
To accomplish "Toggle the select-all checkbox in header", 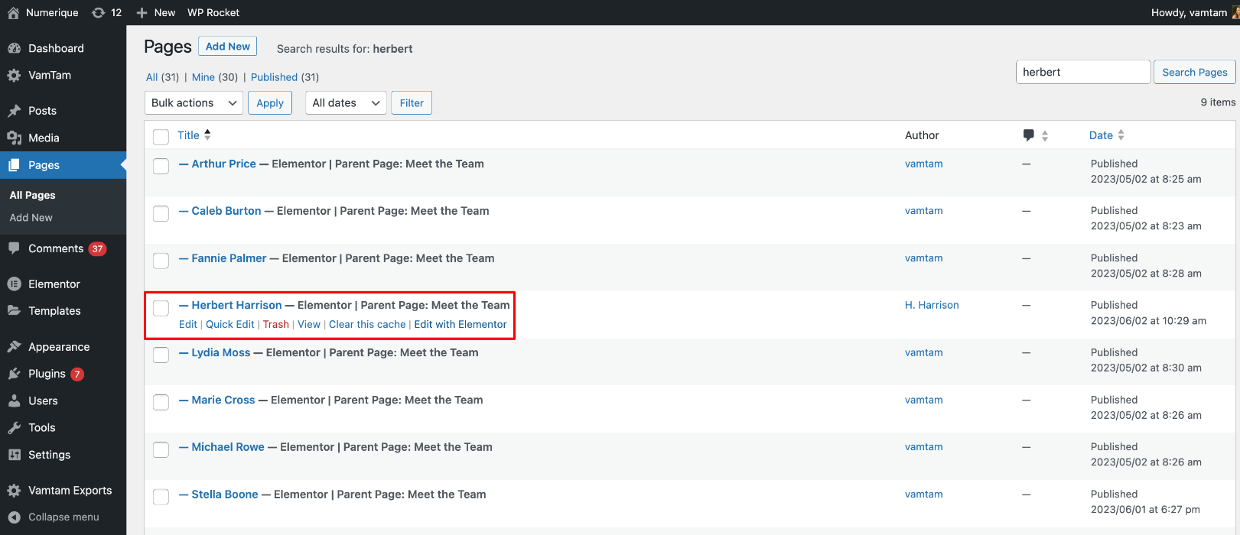I will [x=161, y=137].
